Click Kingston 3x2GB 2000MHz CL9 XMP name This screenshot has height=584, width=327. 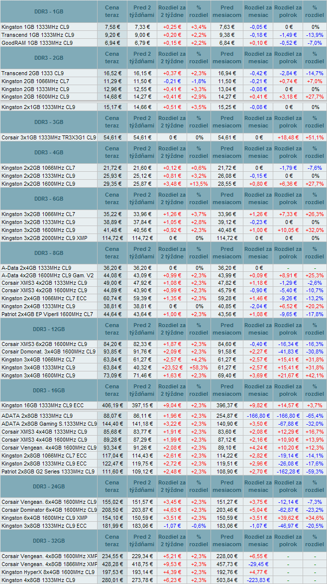(x=44, y=237)
